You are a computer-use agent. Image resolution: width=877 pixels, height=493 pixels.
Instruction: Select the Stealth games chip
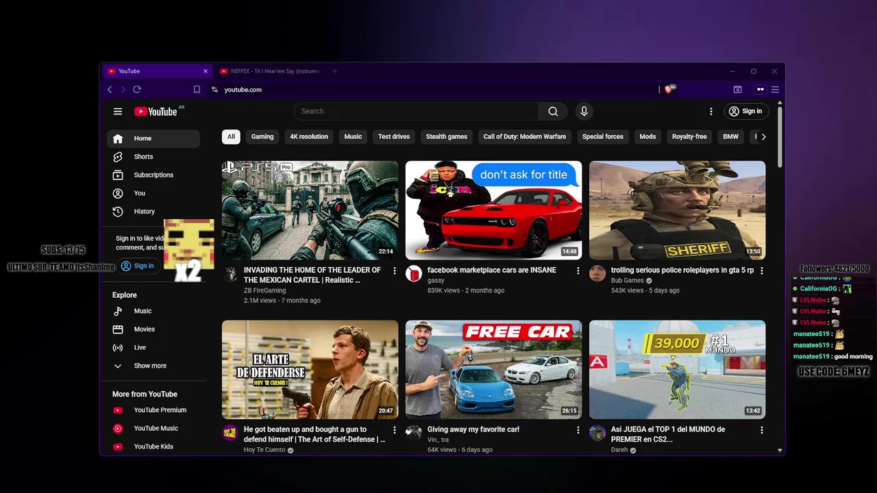point(447,137)
